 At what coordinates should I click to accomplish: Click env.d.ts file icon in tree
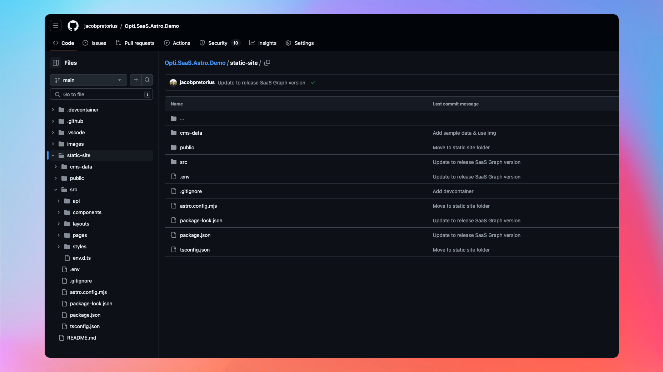67,258
